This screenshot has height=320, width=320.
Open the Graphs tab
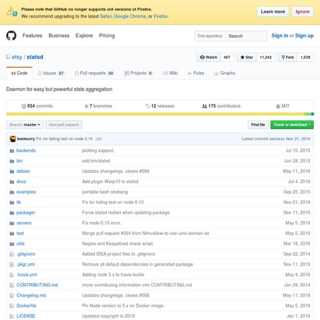point(225,73)
